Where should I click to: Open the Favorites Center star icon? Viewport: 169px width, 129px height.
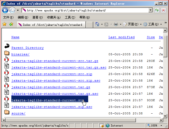[x=5, y=24]
